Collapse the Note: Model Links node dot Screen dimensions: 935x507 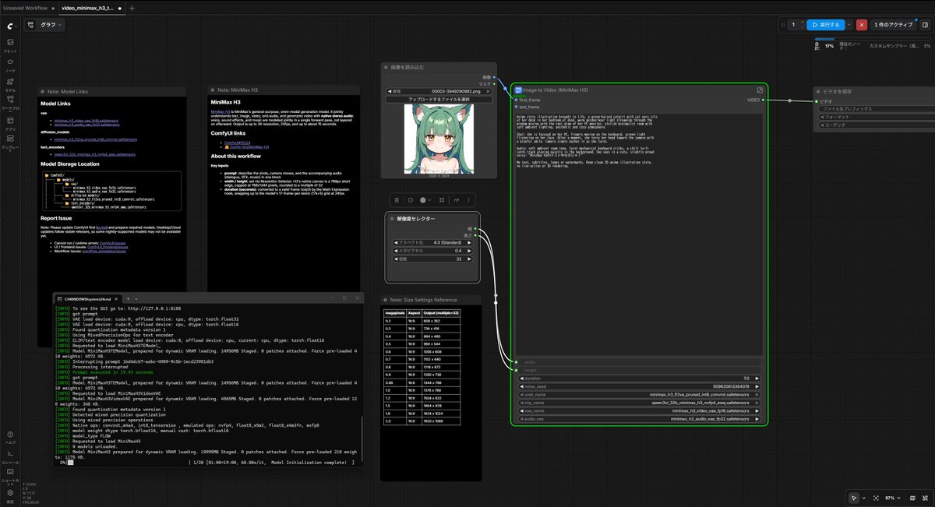coord(43,91)
